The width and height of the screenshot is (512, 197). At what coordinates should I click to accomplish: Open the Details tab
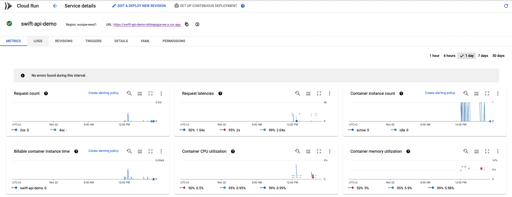pos(121,41)
